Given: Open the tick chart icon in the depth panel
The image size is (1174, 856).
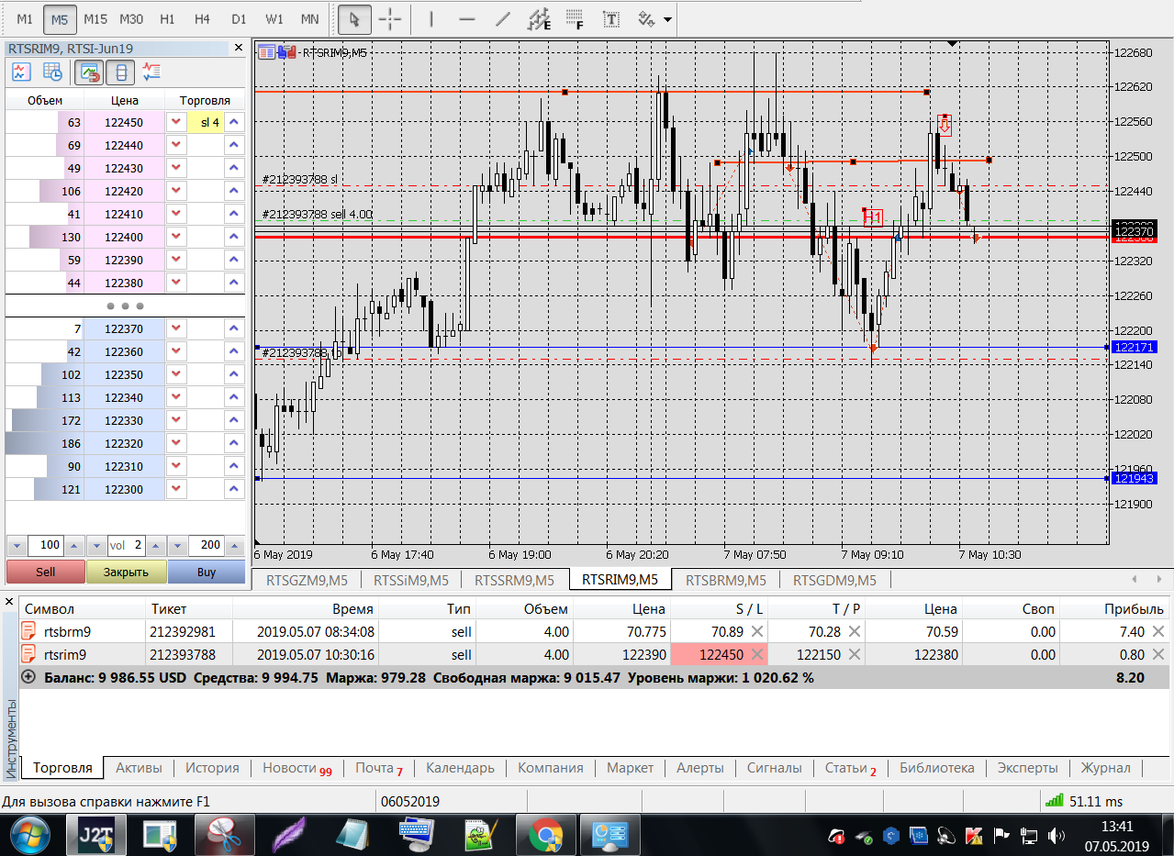Looking at the screenshot, I should pos(21,72).
